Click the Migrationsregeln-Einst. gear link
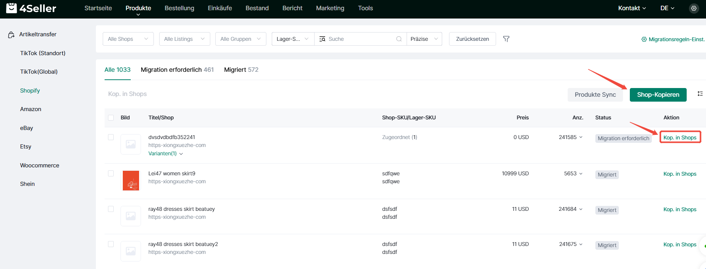The height and width of the screenshot is (269, 706). click(673, 39)
